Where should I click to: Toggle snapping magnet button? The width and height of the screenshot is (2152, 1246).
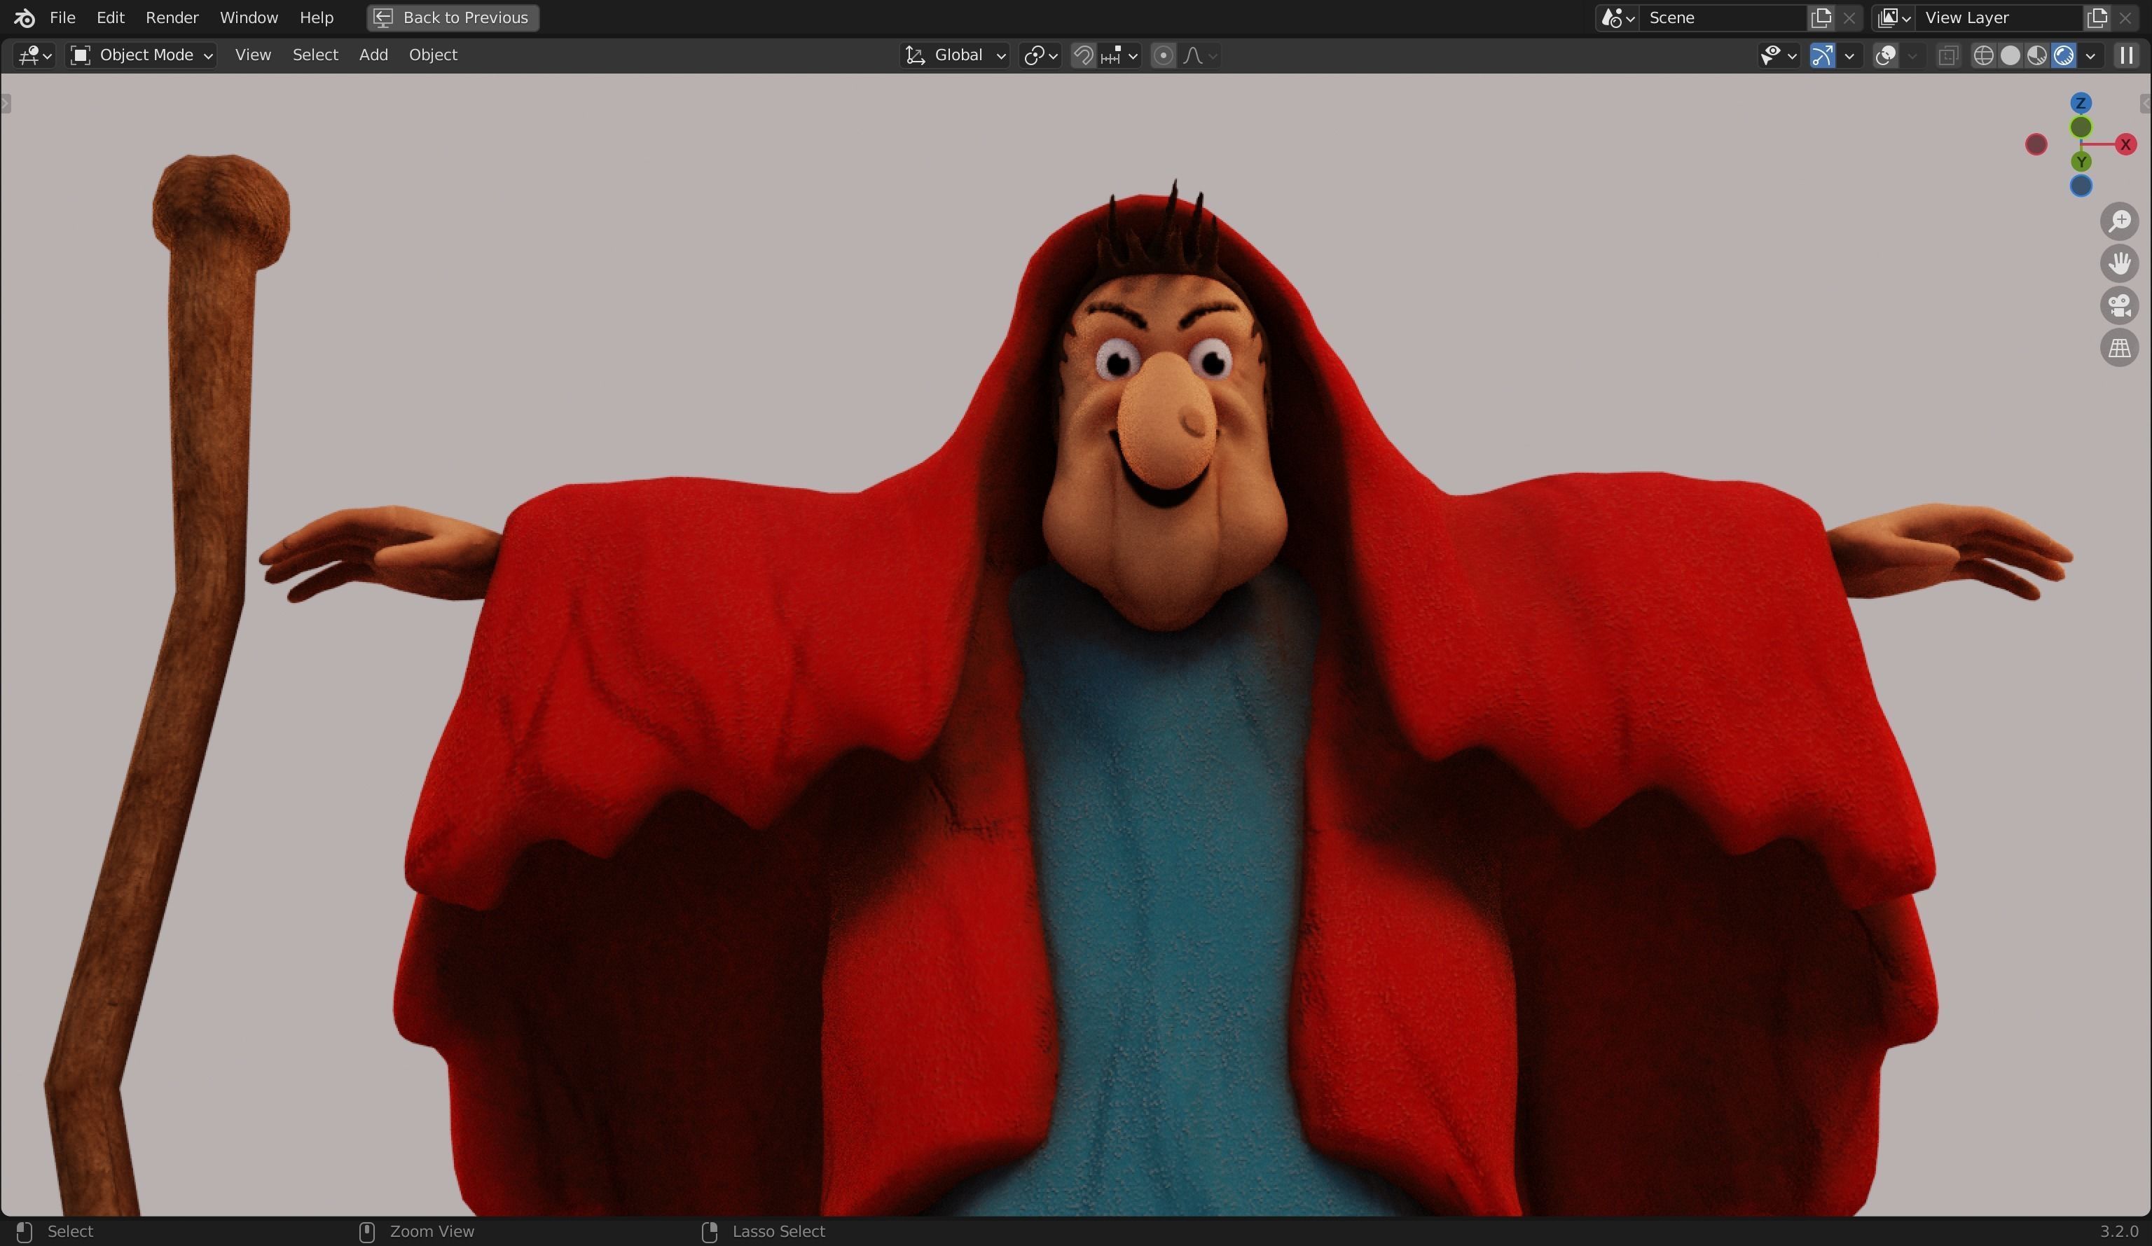(x=1083, y=55)
